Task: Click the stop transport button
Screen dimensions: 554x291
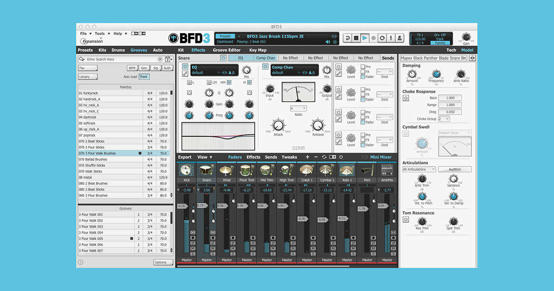Action: coord(356,38)
